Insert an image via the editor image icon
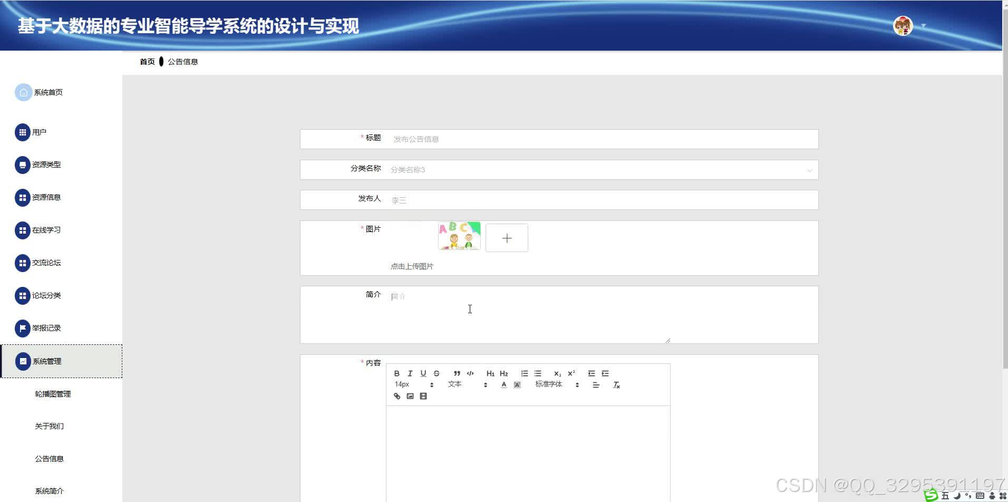Image resolution: width=1008 pixels, height=502 pixels. tap(410, 396)
